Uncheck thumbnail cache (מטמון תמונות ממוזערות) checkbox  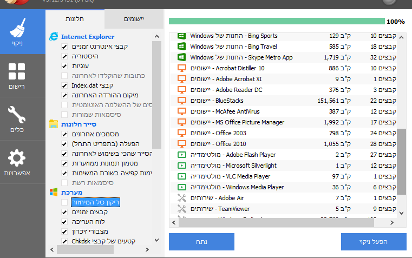[x=64, y=163]
